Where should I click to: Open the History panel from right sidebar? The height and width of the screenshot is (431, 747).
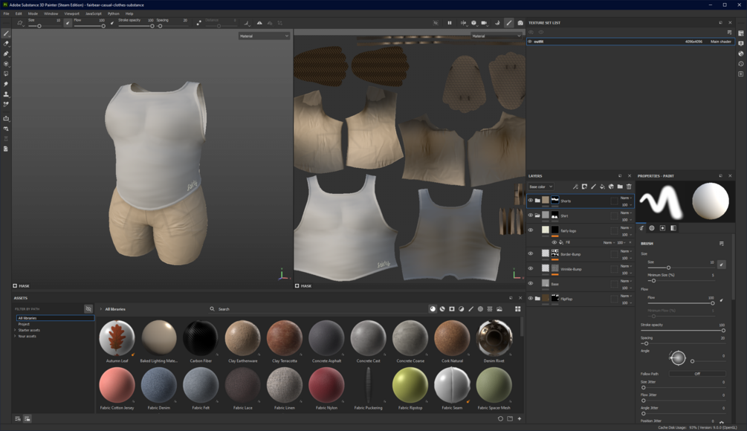coord(741,64)
